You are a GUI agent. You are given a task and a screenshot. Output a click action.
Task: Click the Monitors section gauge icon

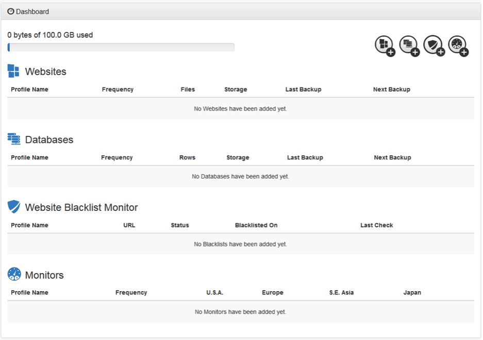[x=14, y=275]
